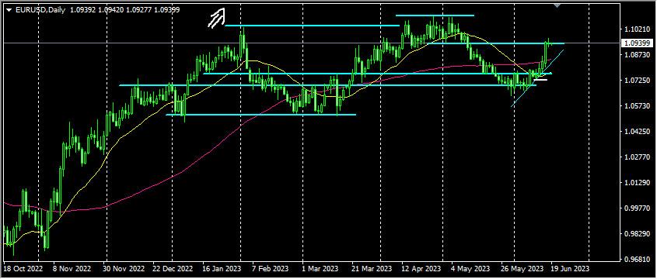
Task: Click the 19 Jun 2023 date label
Action: pos(570,267)
